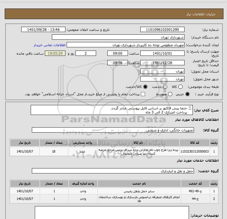Screen dimensions: 227x219
Task: Click the گروه کالا field تجهیزات خانگی، اداری و صنعتی
Action: 113,130
